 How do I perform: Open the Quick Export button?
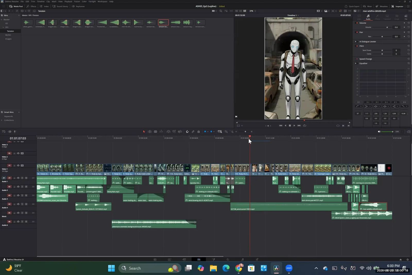click(x=352, y=6)
